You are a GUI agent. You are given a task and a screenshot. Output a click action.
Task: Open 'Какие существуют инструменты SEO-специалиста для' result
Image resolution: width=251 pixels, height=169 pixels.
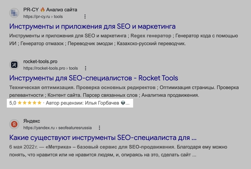coord(103,138)
